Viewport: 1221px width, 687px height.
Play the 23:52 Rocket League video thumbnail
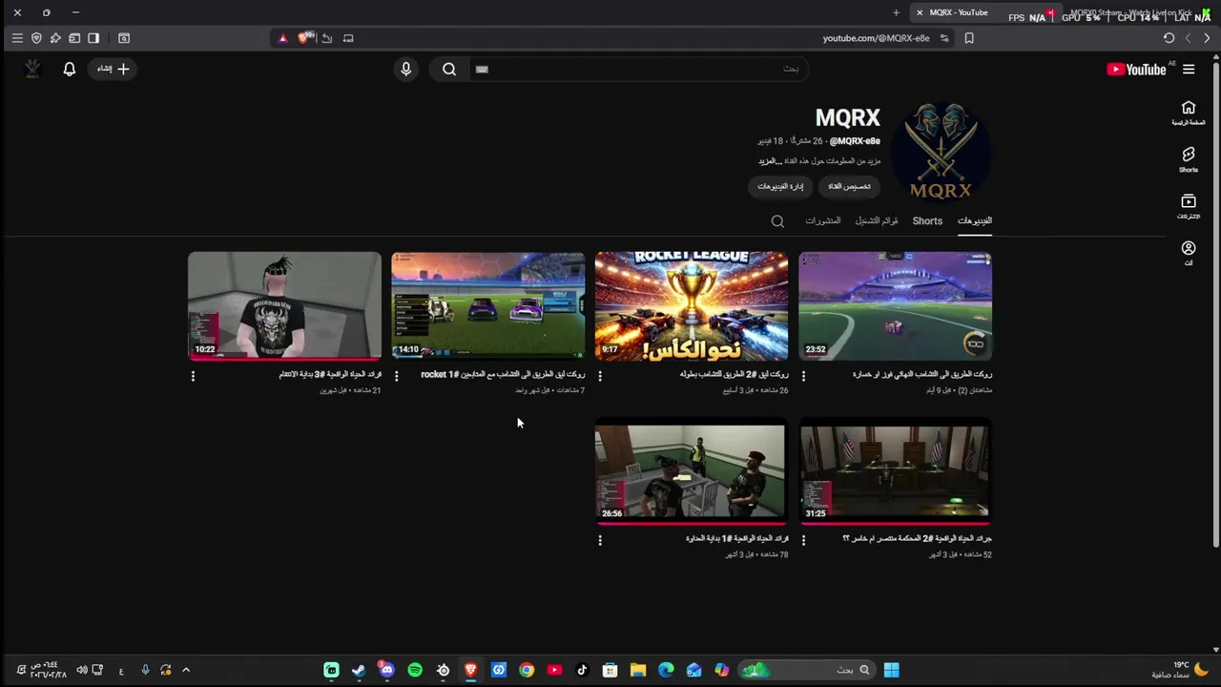[895, 306]
